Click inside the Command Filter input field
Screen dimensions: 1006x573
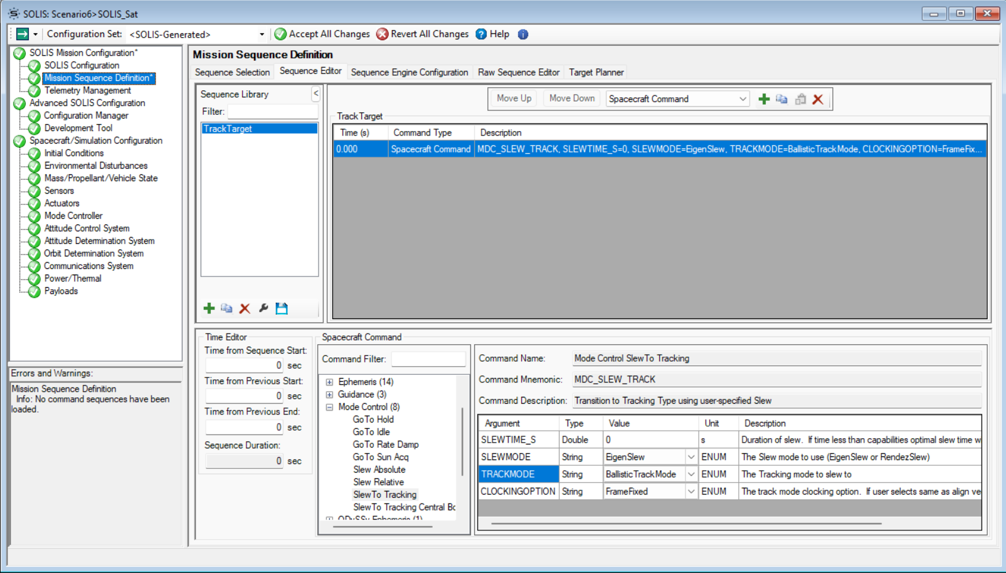[428, 359]
